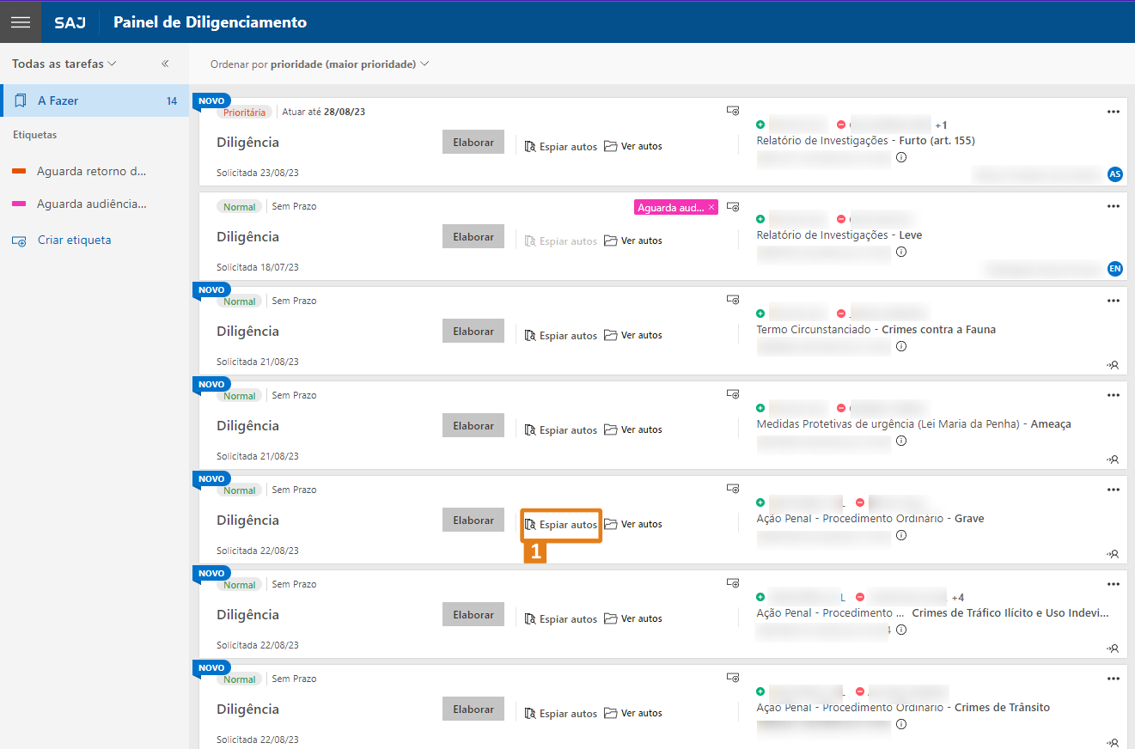
Task: Click the "AS" user avatar on the Furto card
Action: tap(1115, 174)
